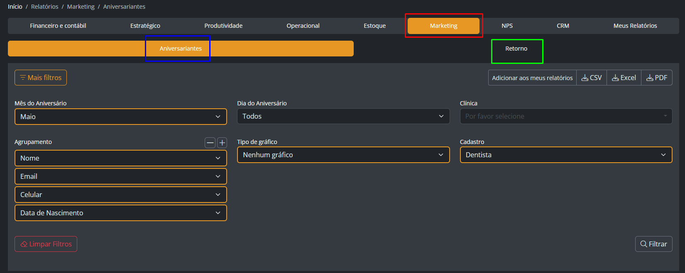This screenshot has height=273, width=685.
Task: Select the Retorno sub-tab
Action: 516,49
